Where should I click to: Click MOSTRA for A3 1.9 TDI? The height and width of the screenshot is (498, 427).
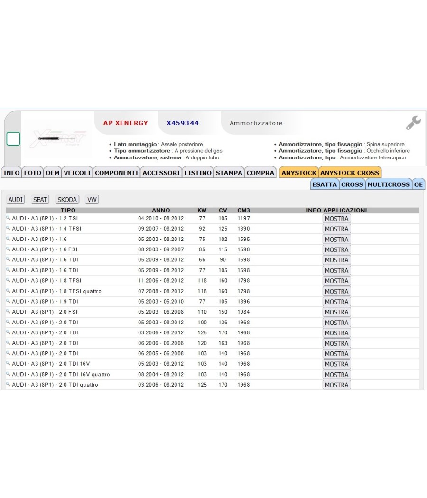[x=336, y=302]
